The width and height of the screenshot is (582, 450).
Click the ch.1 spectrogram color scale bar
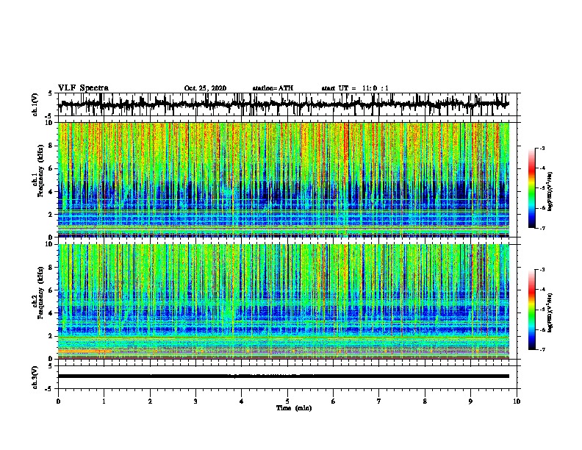coord(532,188)
